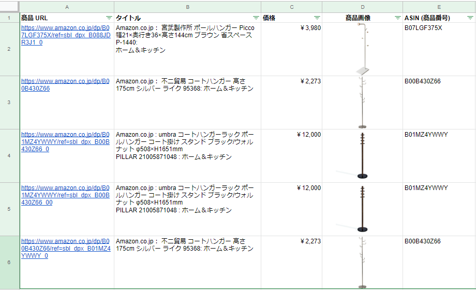Open filter for 商品 URL column
The image size is (476, 290).
(109, 18)
